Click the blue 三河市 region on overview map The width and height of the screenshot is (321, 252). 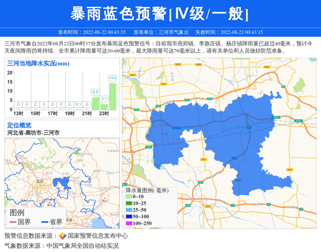click(x=62, y=183)
